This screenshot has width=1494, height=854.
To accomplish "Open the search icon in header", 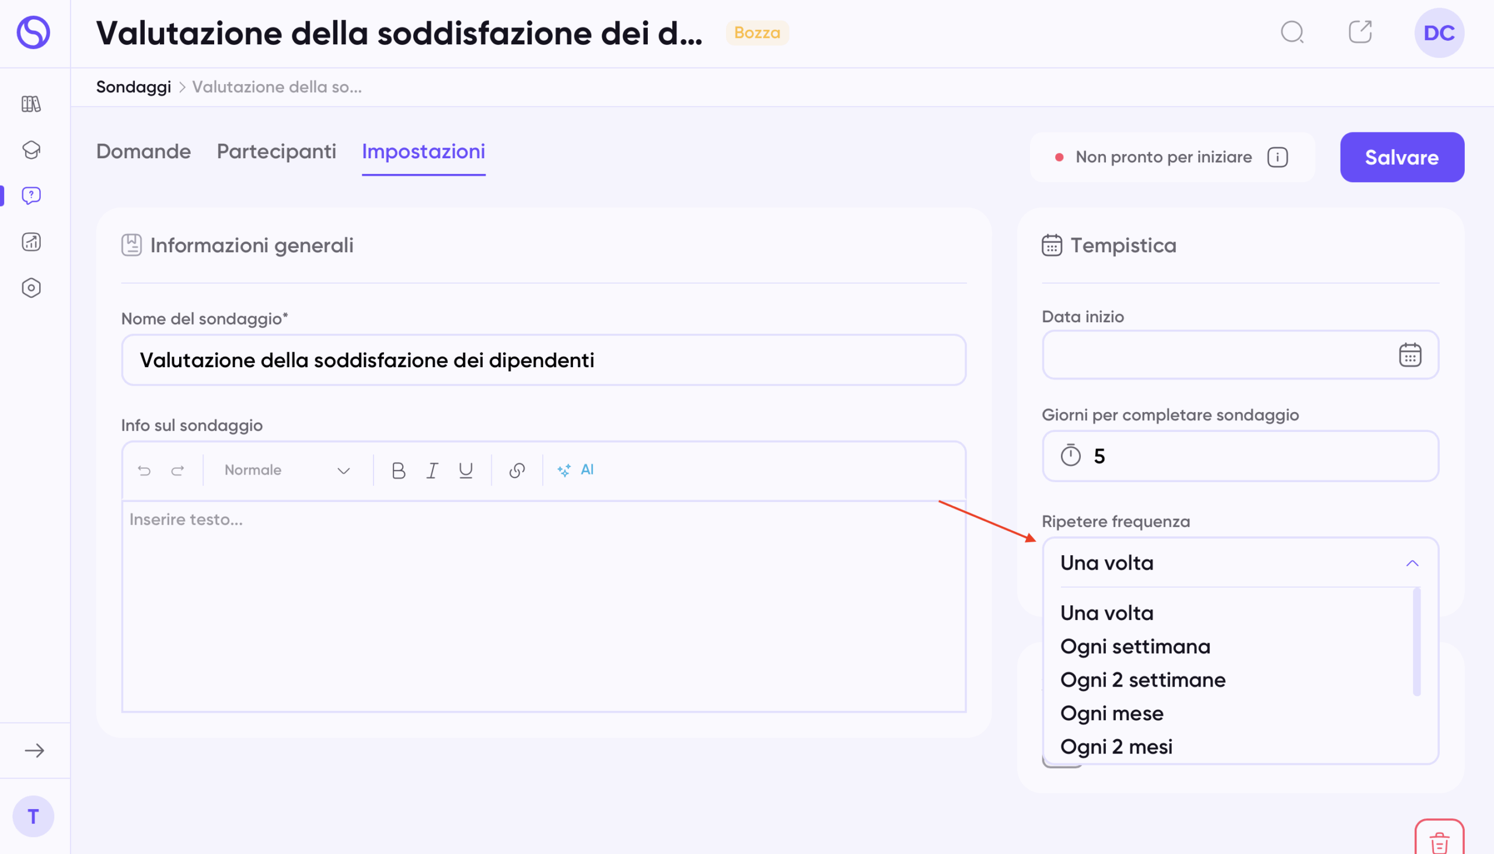I will (x=1291, y=33).
